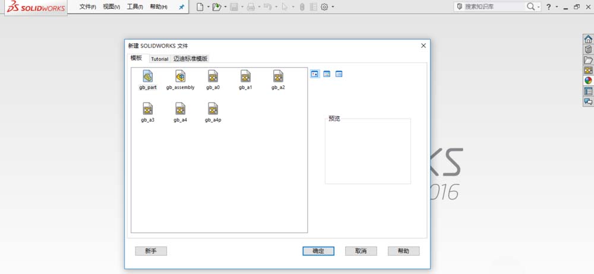
Task: Click the Save toolbar icon
Action: [233, 7]
